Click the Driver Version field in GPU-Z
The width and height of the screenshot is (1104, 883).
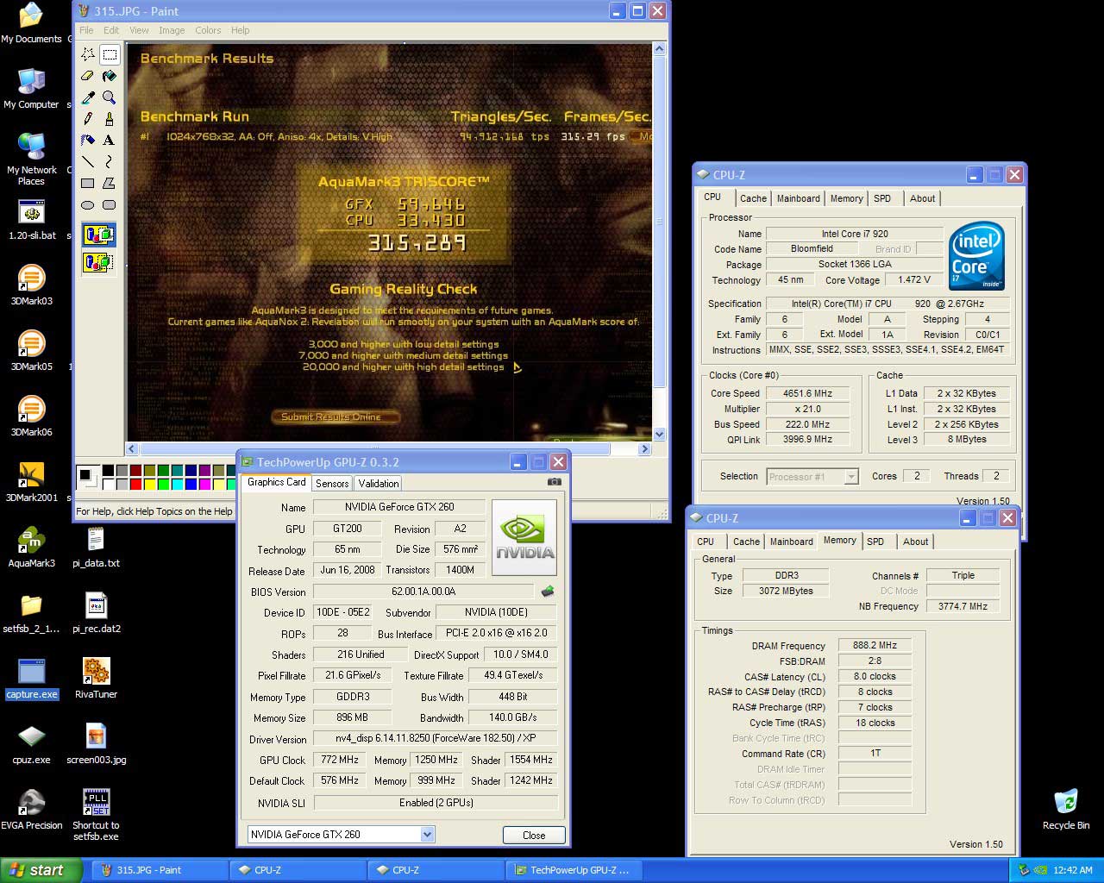[x=436, y=738]
